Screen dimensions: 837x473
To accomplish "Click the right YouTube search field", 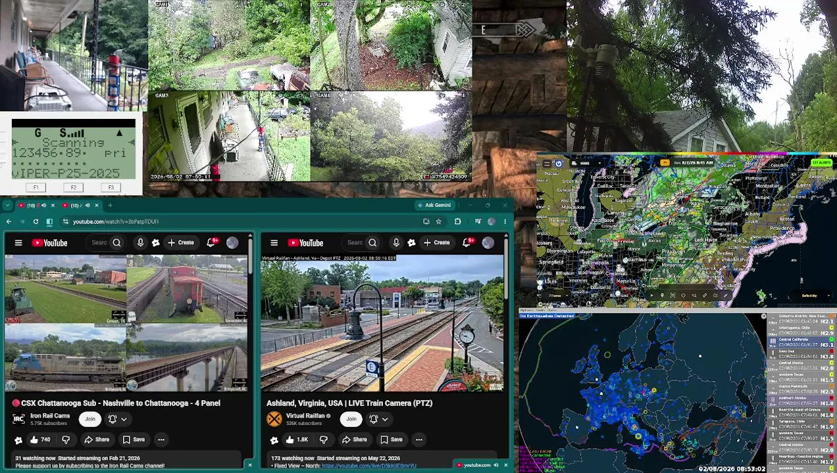I will click(x=355, y=243).
